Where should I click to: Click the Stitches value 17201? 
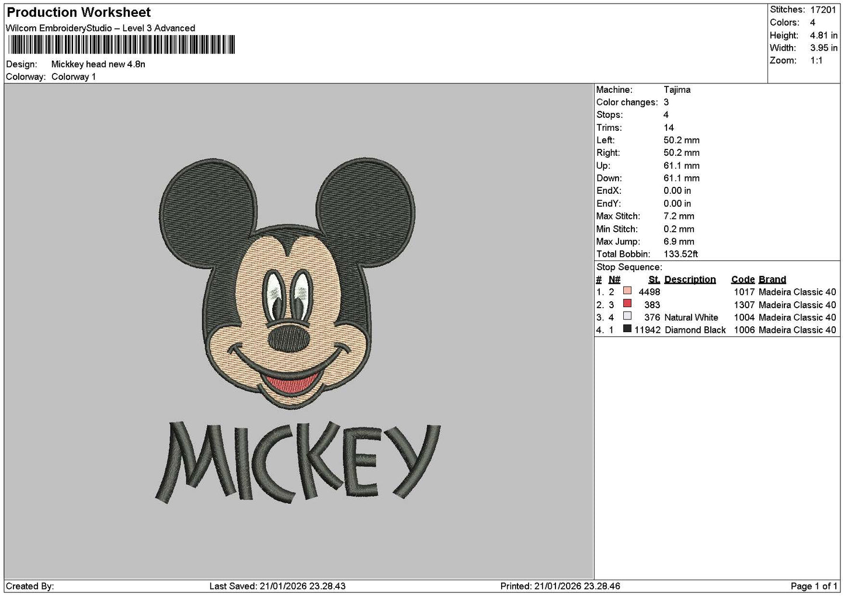tap(823, 10)
